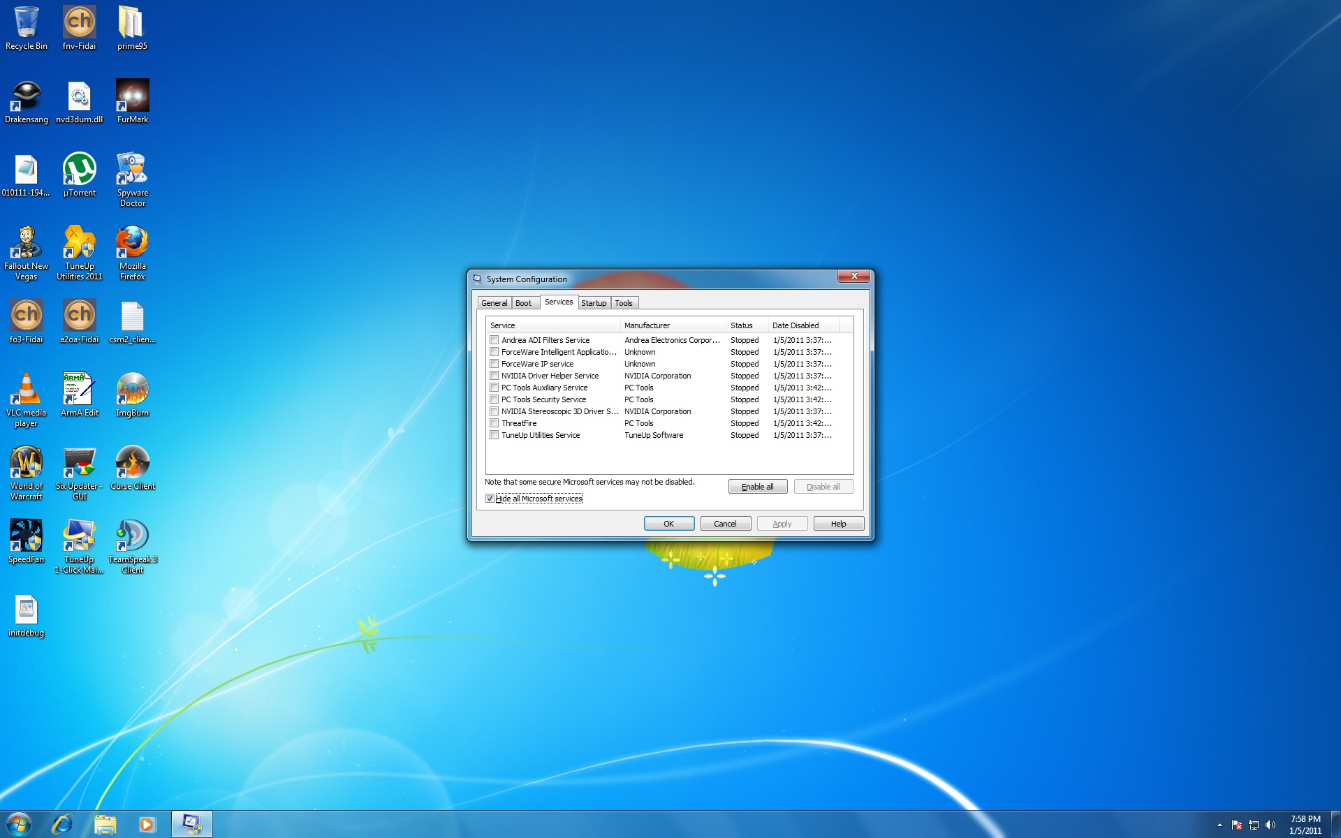Select the fo3-Fidai desktop icon
The width and height of the screenshot is (1341, 838).
pyautogui.click(x=27, y=322)
